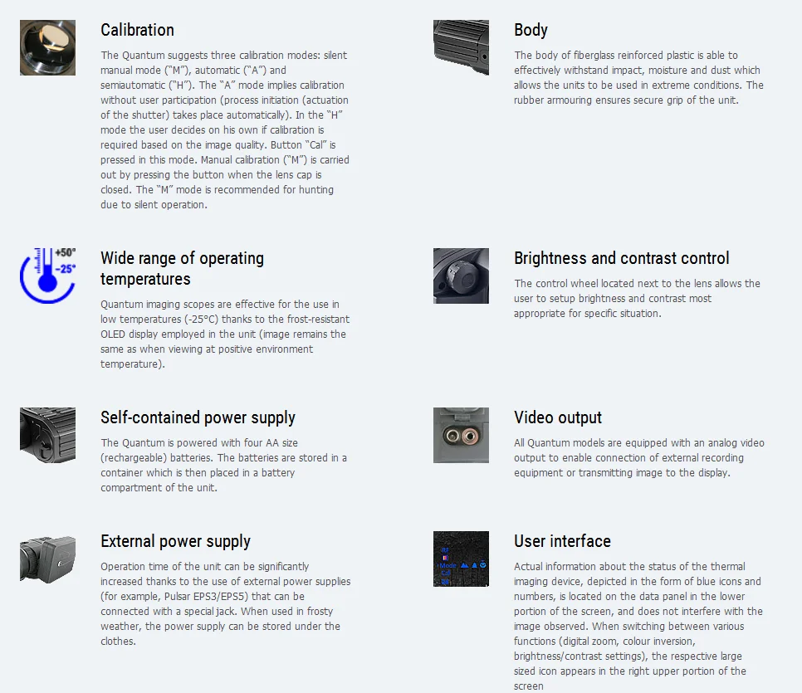Click the battery compartment image for Self-contained power supply
Viewport: 802px width, 693px height.
(47, 435)
